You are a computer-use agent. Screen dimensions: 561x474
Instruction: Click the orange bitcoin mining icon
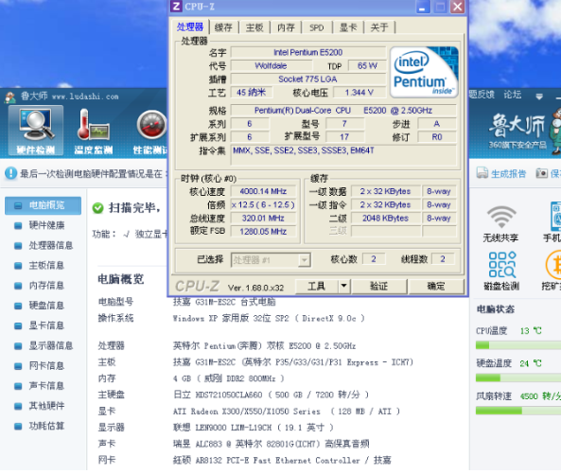pos(552,265)
